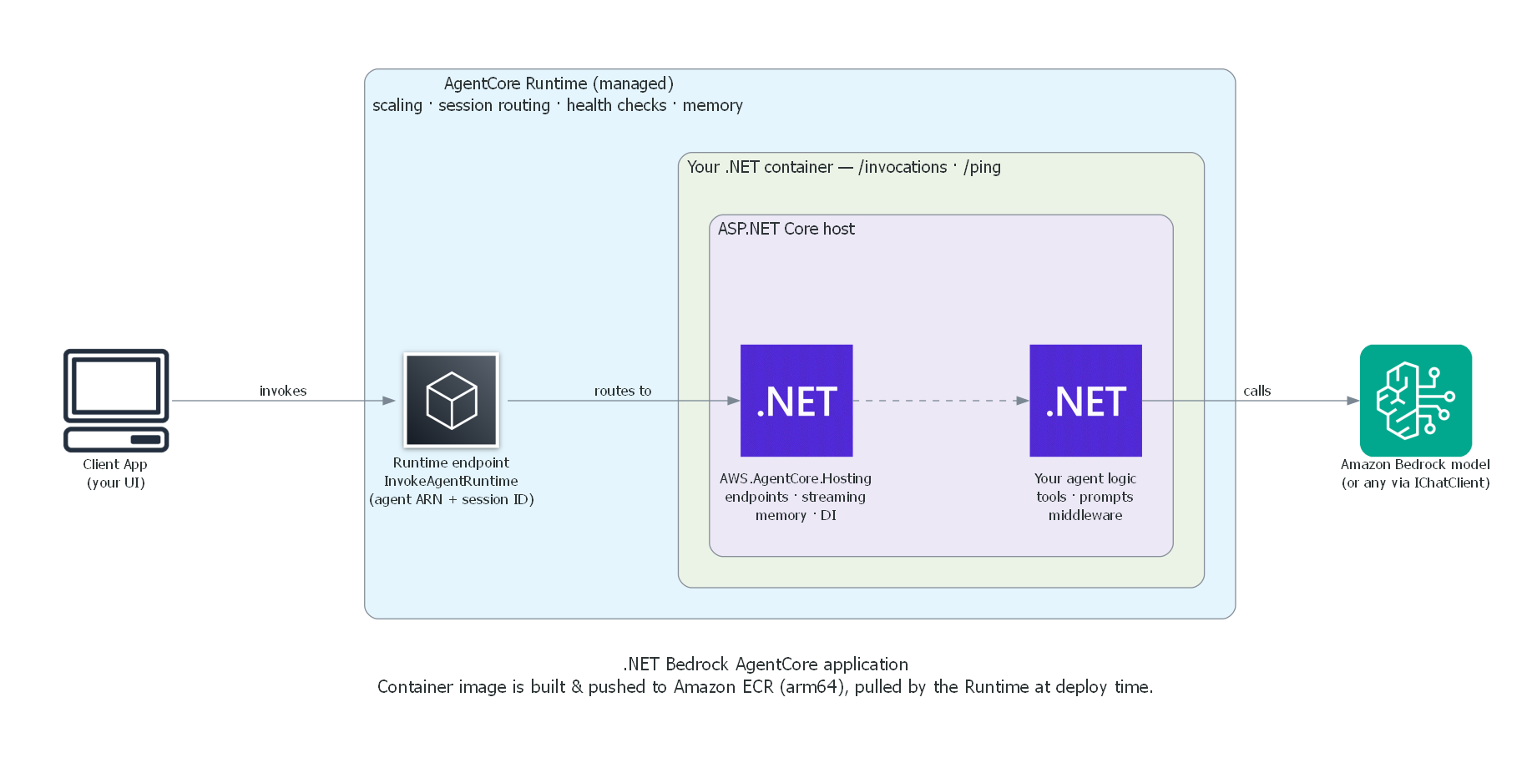The width and height of the screenshot is (1532, 763).
Task: Click the 'AgentCore Runtime (managed)' title
Action: [x=559, y=83]
